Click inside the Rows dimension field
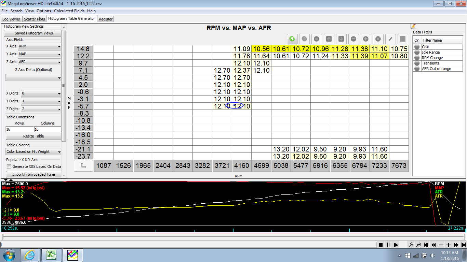The width and height of the screenshot is (467, 262). pyautogui.click(x=19, y=129)
